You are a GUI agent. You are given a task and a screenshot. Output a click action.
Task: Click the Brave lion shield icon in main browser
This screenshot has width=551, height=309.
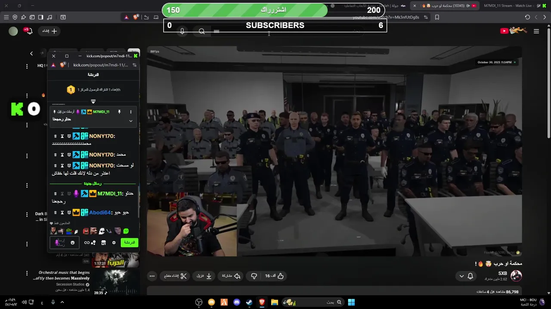(x=136, y=17)
